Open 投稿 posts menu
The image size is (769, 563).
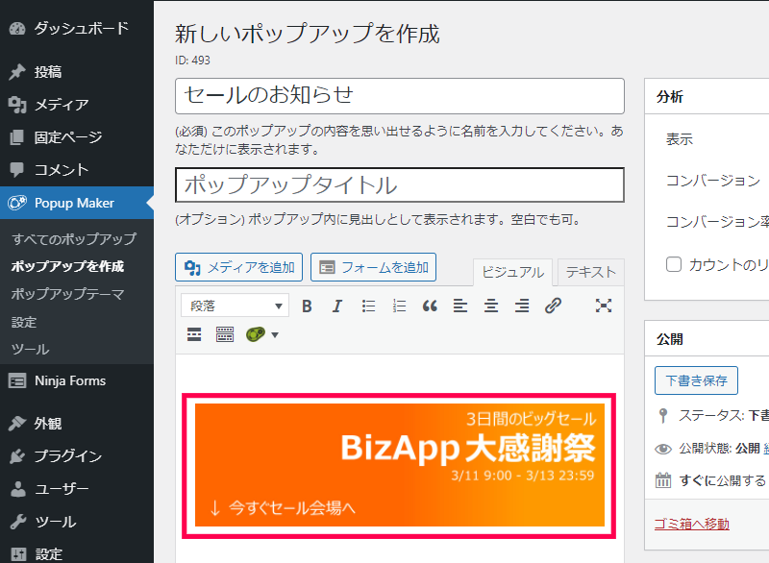(x=77, y=72)
